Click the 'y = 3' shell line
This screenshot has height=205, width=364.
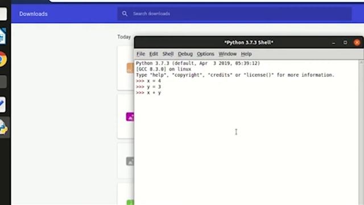(x=148, y=87)
